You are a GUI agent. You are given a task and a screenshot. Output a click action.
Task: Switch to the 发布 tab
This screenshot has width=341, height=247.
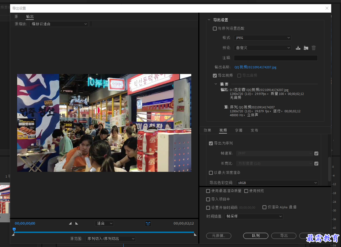coord(254,131)
